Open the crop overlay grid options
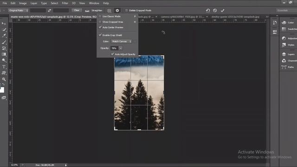The image size is (297, 167). (110, 11)
